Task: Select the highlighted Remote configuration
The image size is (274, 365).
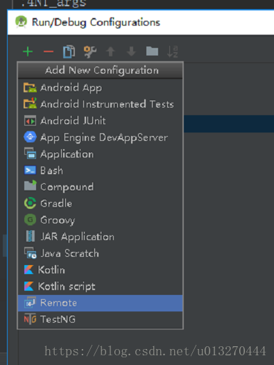Action: pos(101,303)
